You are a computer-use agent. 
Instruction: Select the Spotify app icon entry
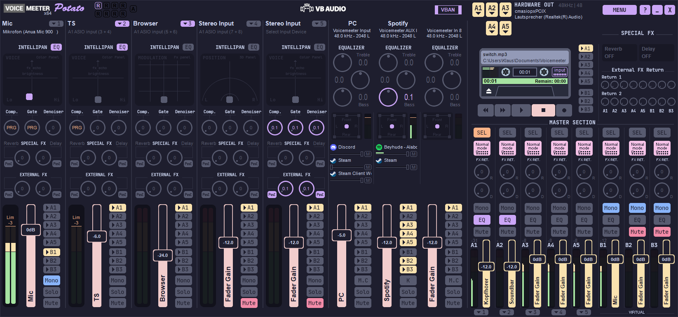pyautogui.click(x=379, y=147)
